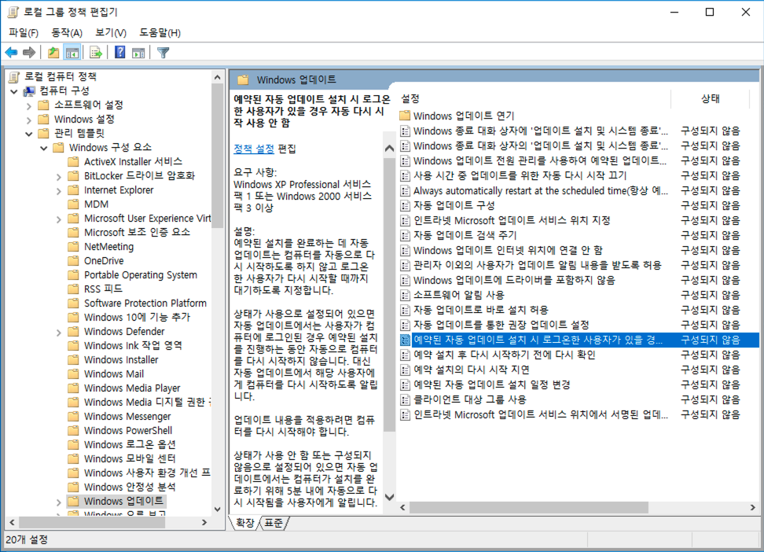Open the 동작(A) menu
Screen dimensions: 764x552
(67, 33)
